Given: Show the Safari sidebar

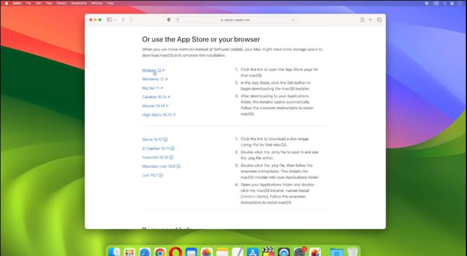Looking at the screenshot, I should (x=110, y=20).
